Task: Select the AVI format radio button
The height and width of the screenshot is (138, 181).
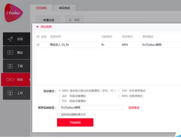Action: pos(60,96)
